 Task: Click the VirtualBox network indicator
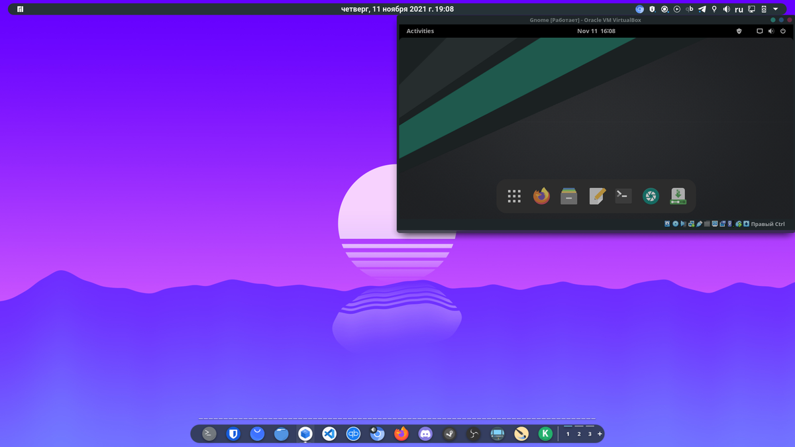691,224
